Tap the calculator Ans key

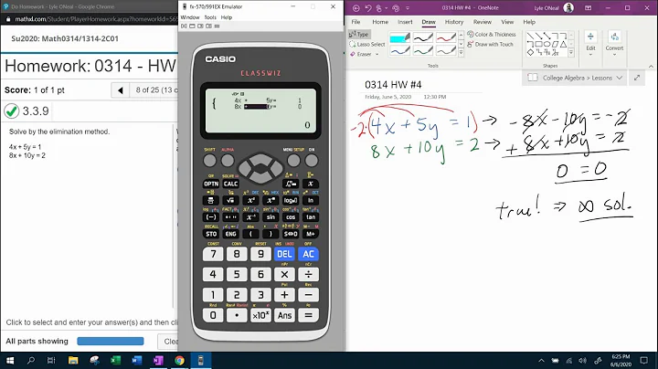pos(284,315)
